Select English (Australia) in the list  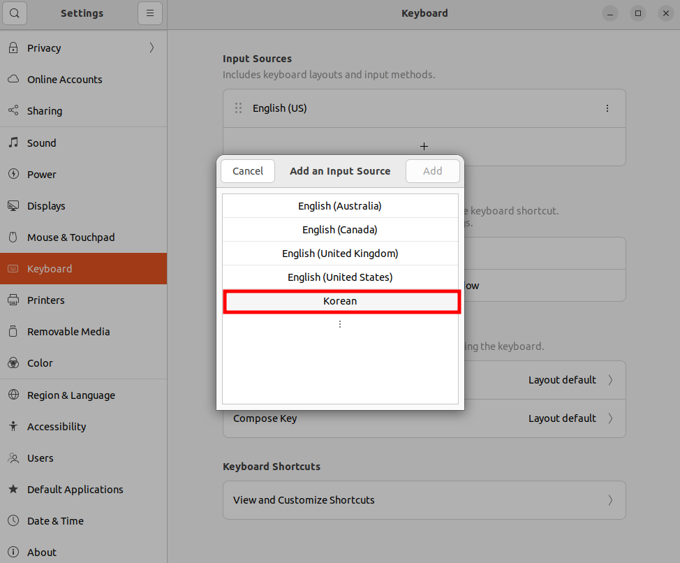click(340, 206)
